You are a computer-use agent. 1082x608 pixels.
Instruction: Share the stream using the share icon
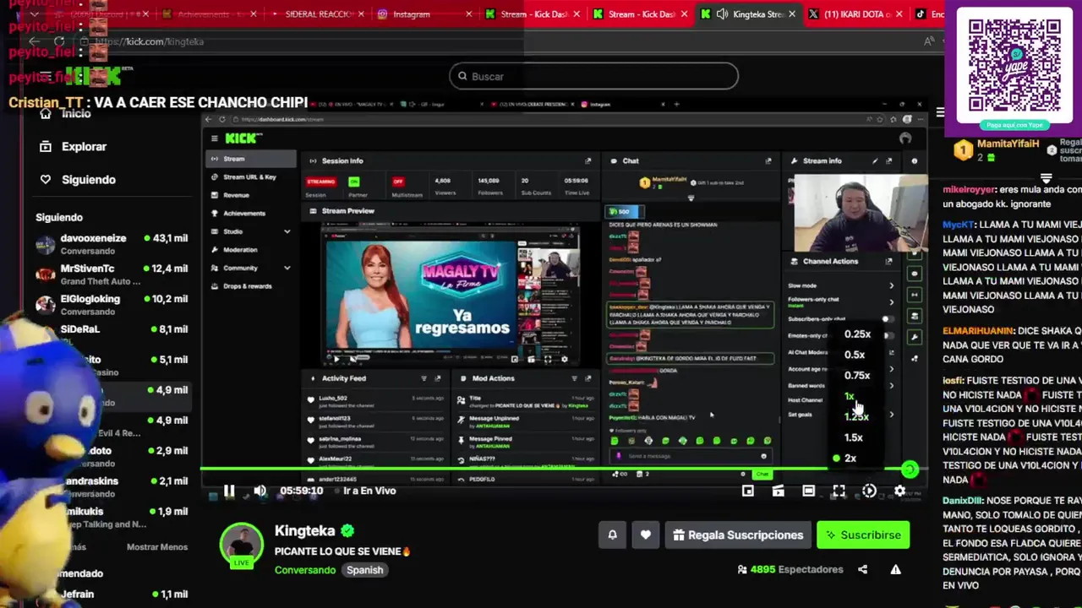862,569
